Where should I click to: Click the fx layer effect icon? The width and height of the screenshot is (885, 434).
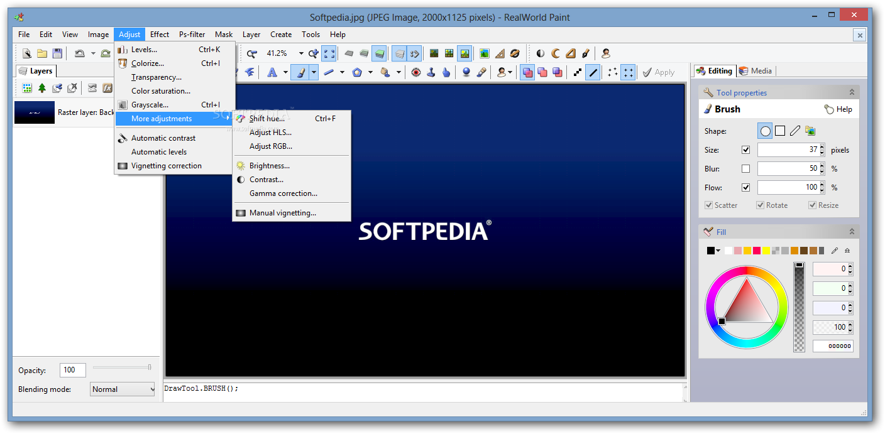coord(107,88)
